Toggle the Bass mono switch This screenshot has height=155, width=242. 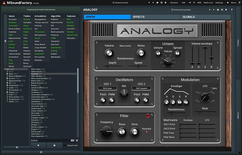[126, 50]
